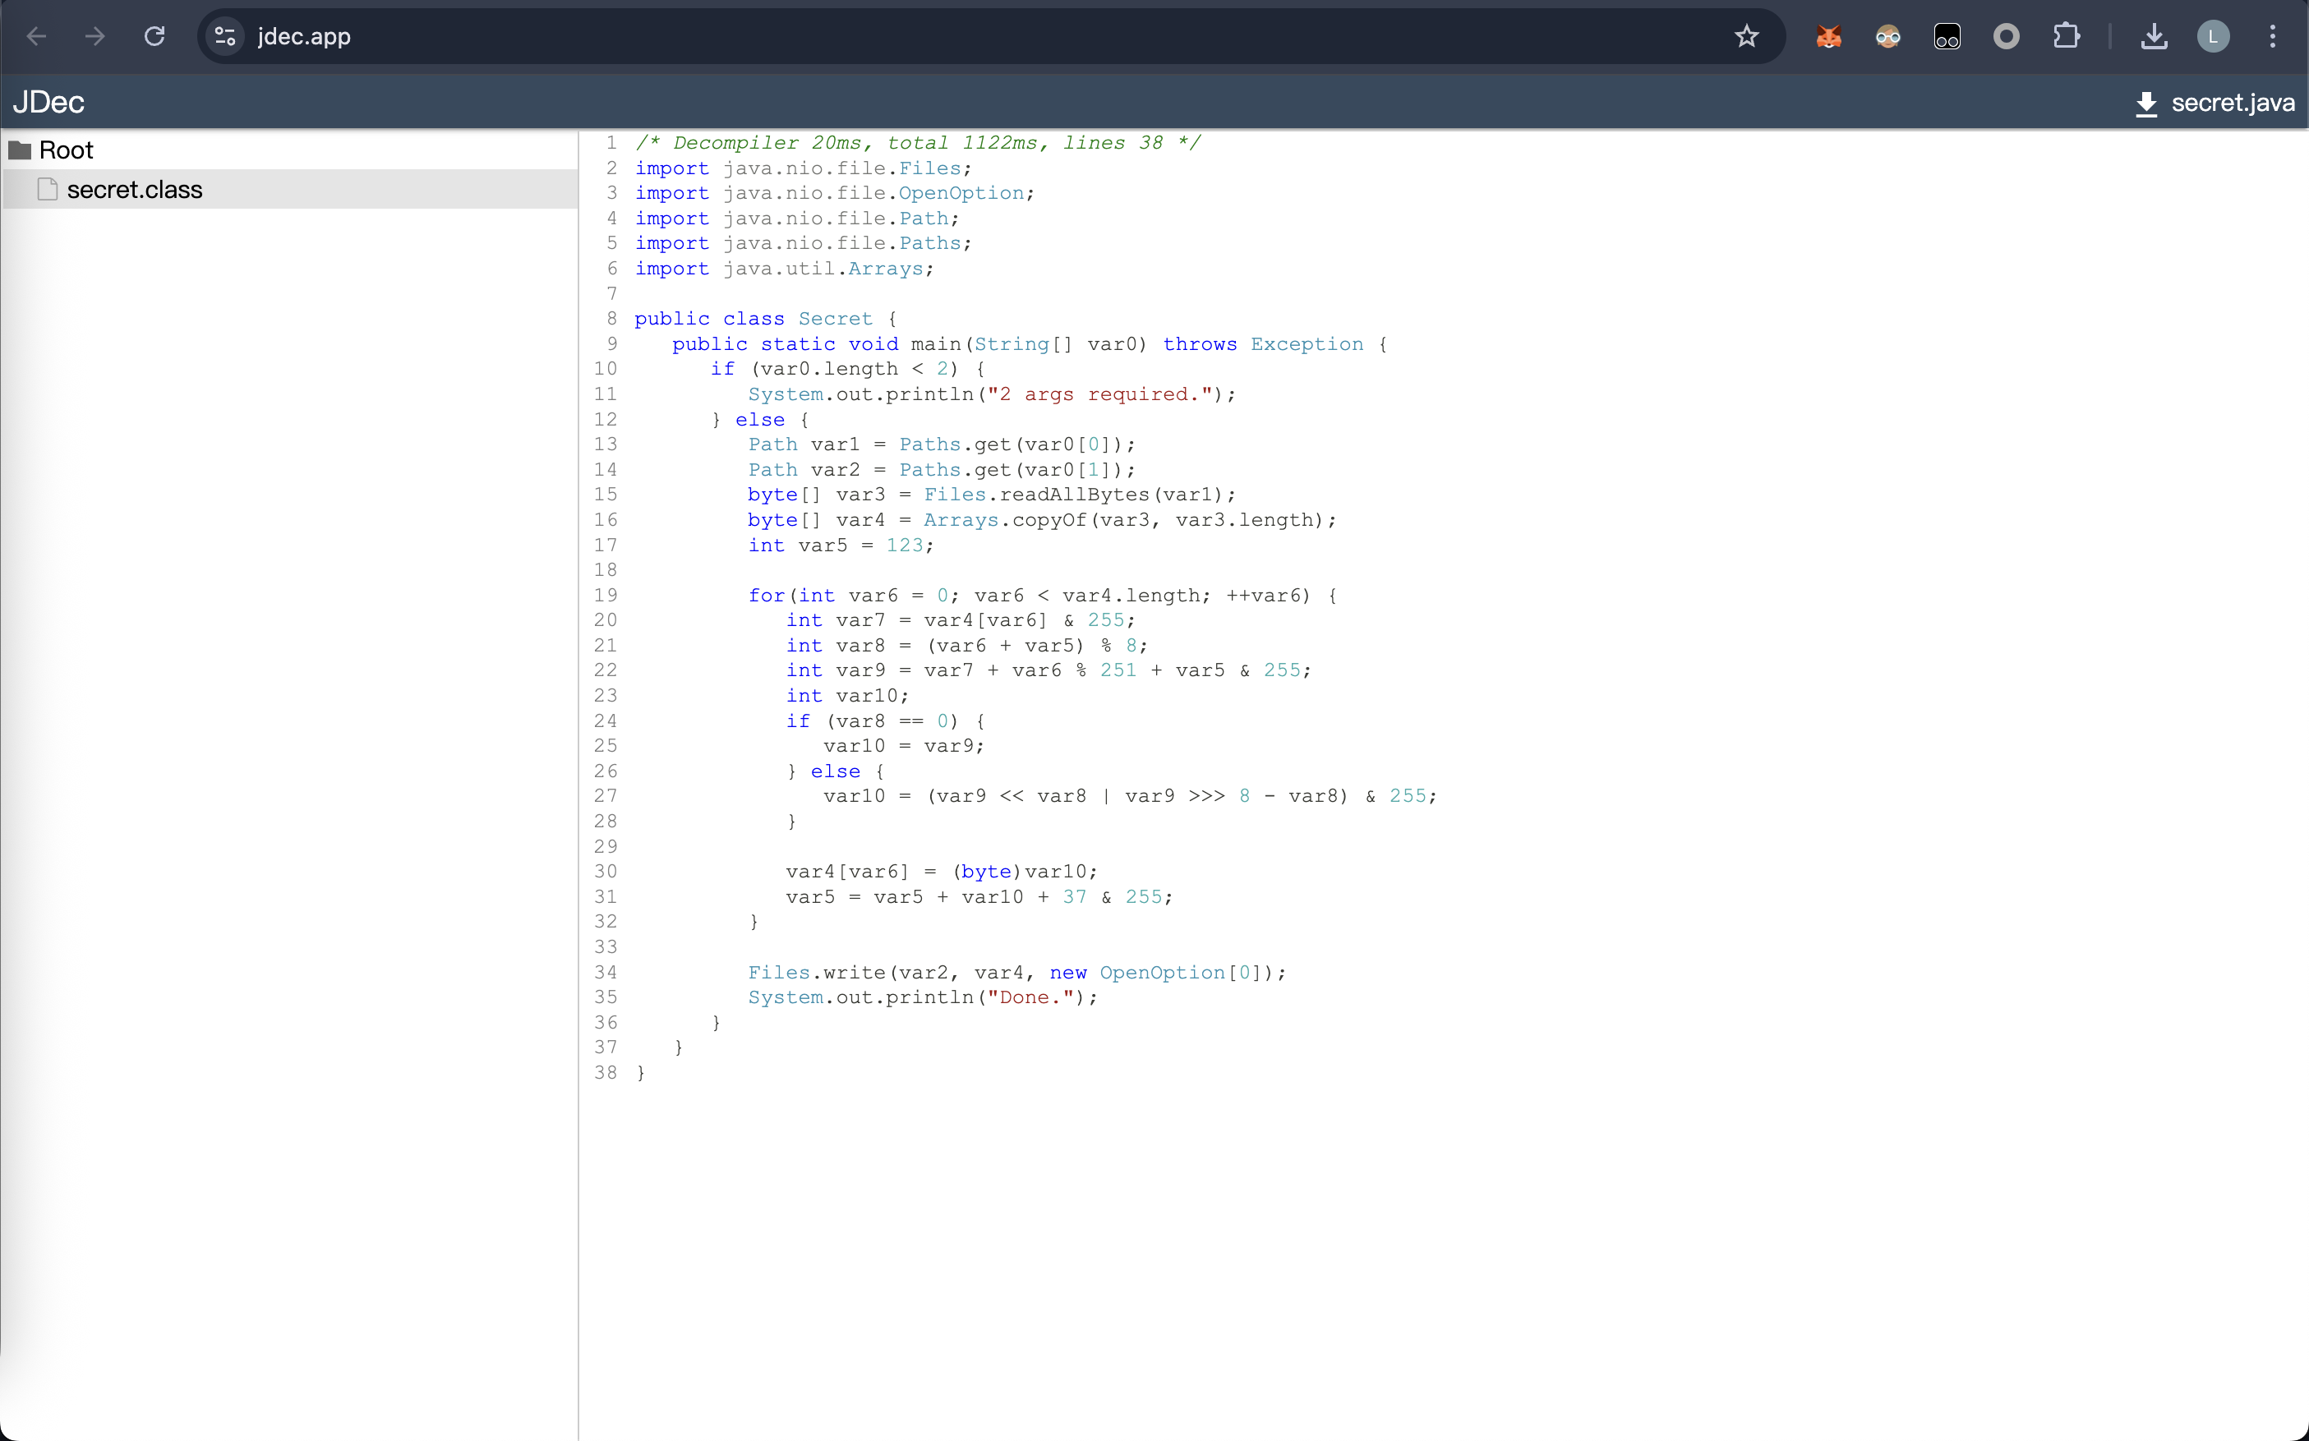Click the black square eyes extension icon
Image resolution: width=2309 pixels, height=1441 pixels.
pyautogui.click(x=1947, y=36)
